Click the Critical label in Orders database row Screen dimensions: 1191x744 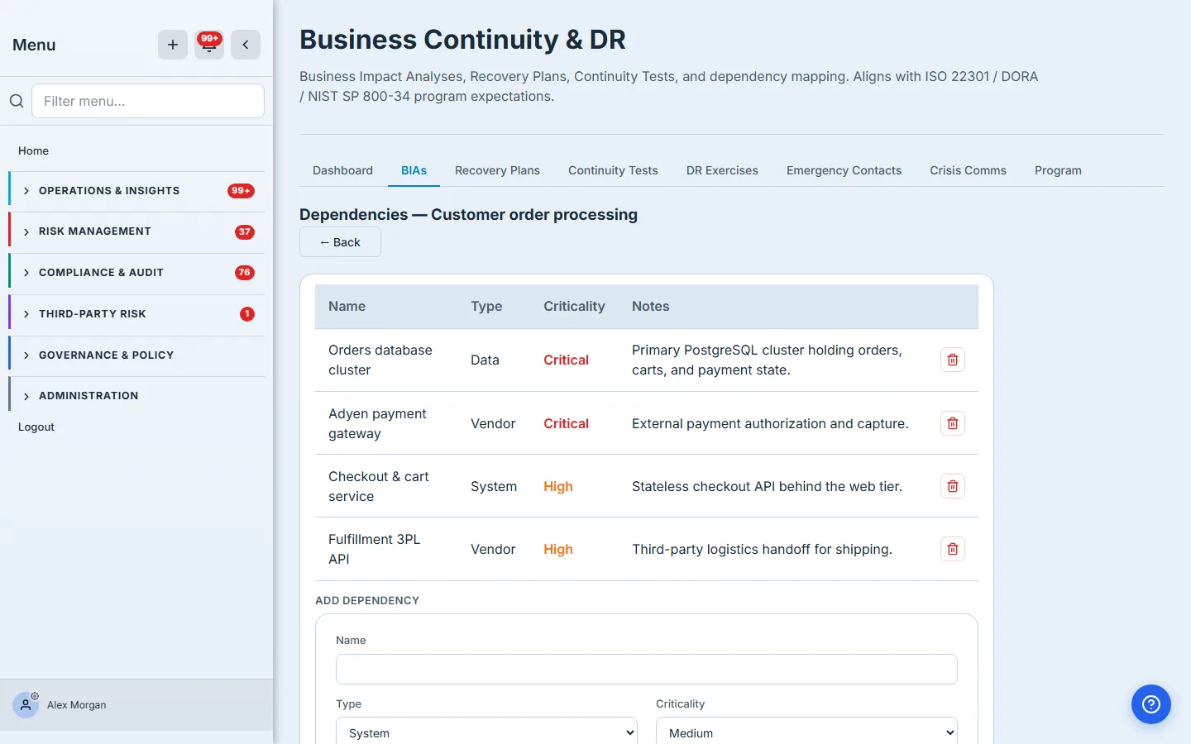(x=566, y=360)
